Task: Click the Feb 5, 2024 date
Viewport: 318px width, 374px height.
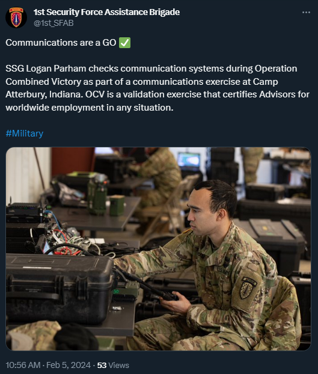Action: (x=69, y=365)
